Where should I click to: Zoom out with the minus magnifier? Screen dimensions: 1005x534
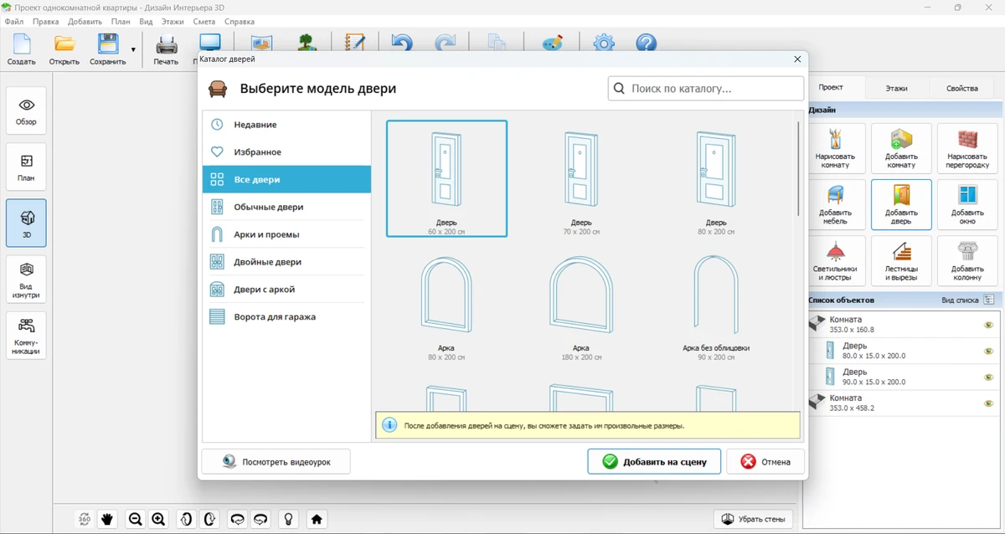click(135, 519)
